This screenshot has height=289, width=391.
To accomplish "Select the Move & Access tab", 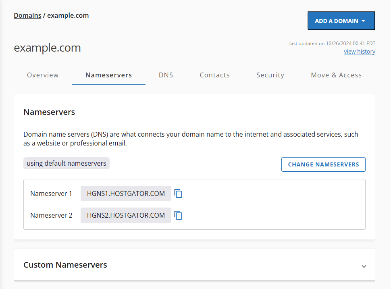I will click(336, 75).
